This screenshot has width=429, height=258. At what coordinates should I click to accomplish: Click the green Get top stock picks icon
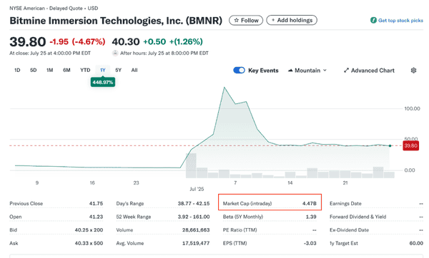point(373,20)
